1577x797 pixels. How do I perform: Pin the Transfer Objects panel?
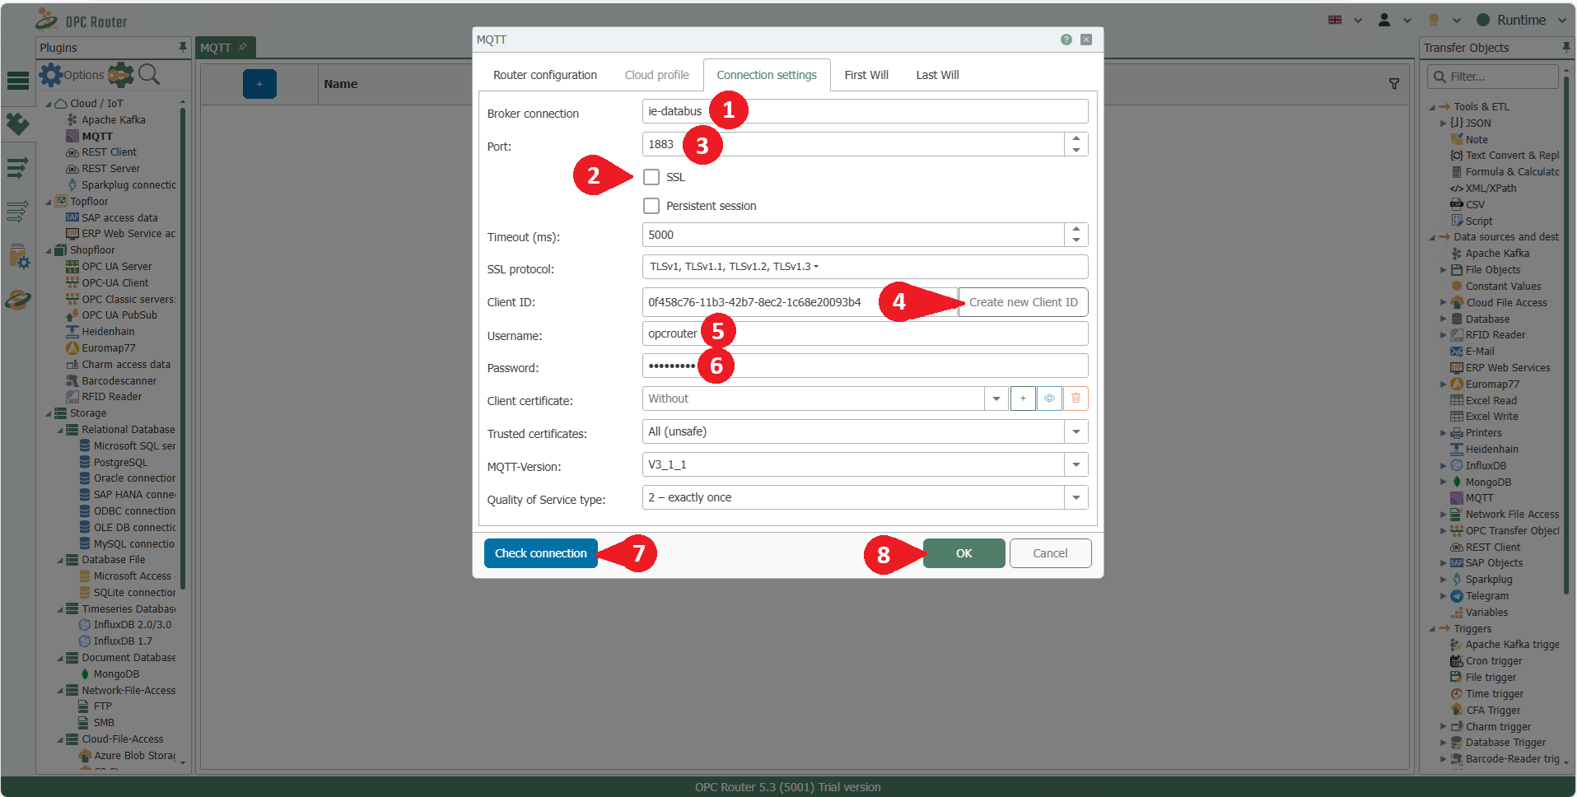[1566, 48]
